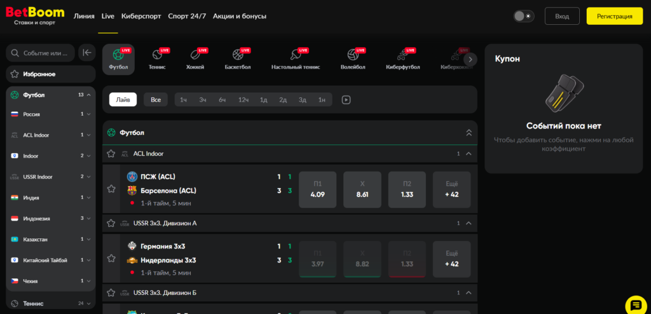Screen dimensions: 651x314
Task: Select the Хоккей live sport icon
Action: pos(195,59)
